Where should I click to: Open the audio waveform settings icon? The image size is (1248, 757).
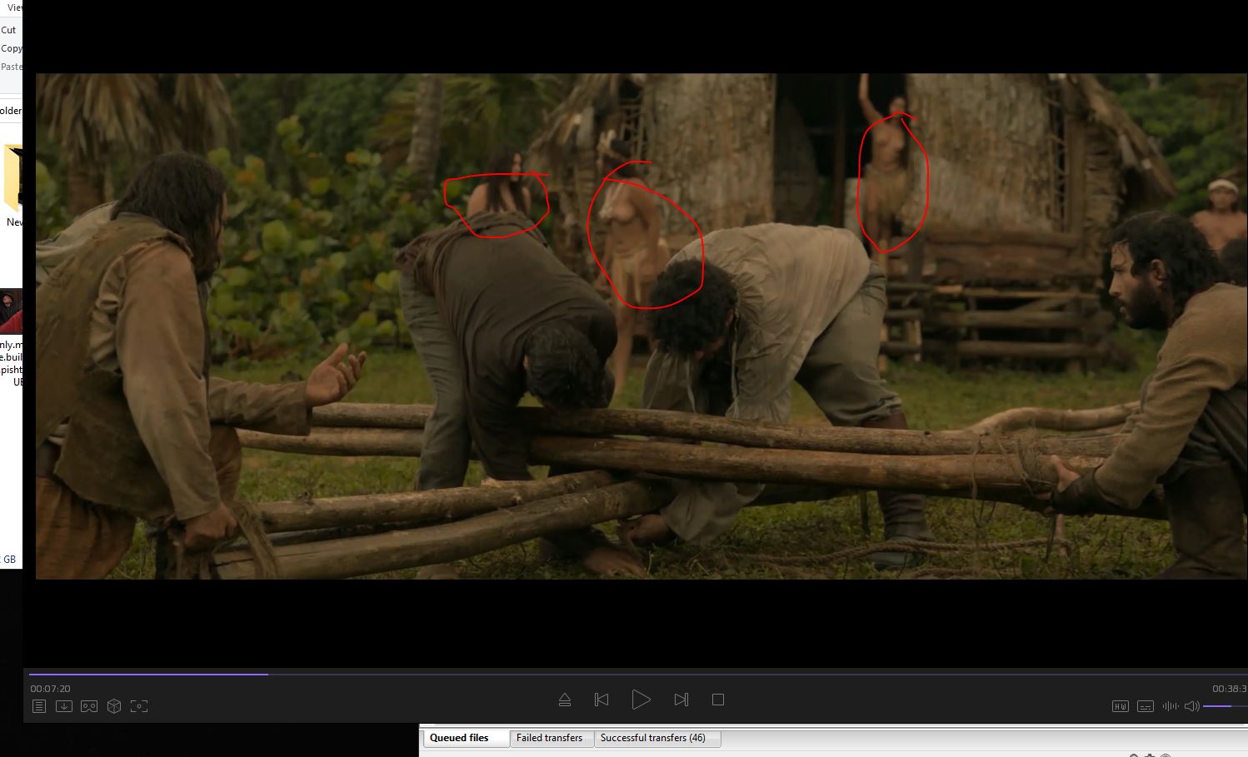[x=1171, y=706]
